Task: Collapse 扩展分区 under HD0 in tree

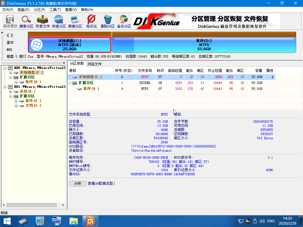Action: coord(10,77)
